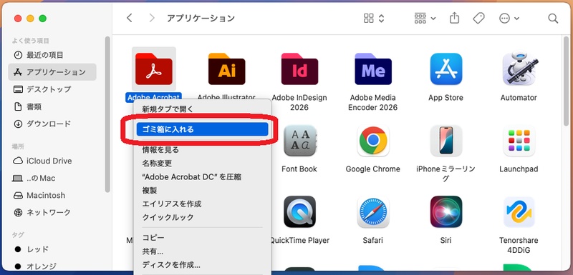Choose 新規タブで開く from context menu
Screen dimensions: 573x275
point(202,109)
